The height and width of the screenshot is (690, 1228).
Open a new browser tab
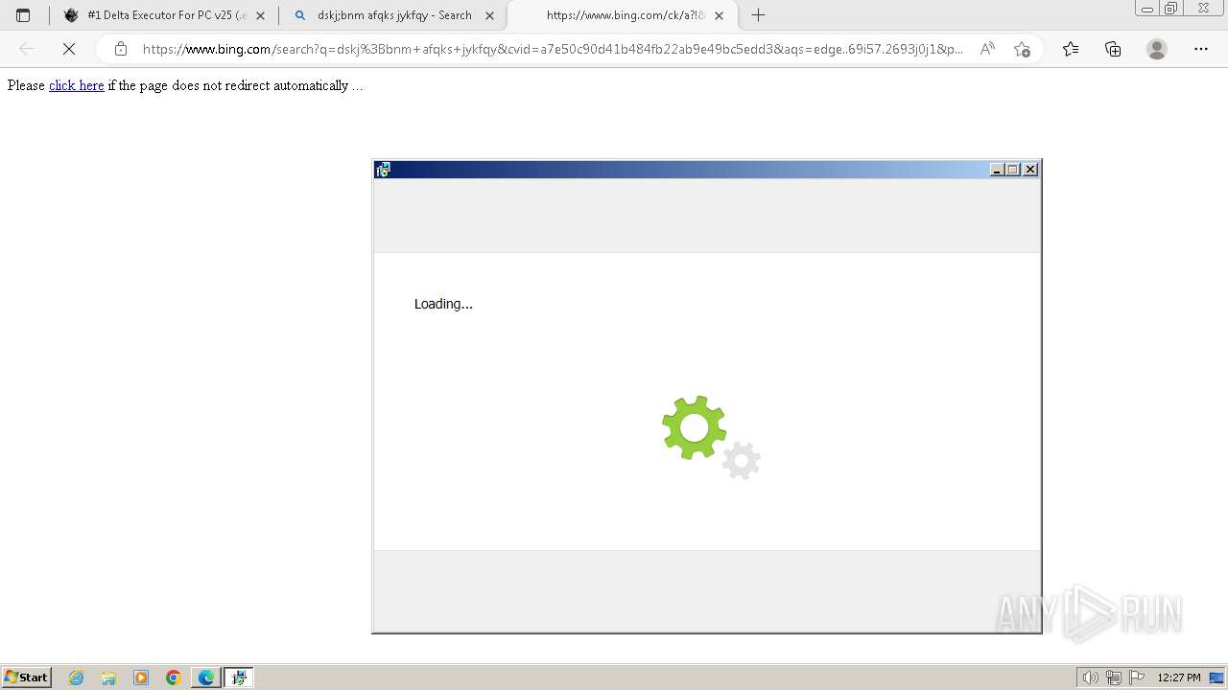tap(758, 15)
